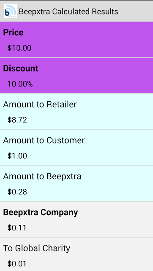Tap the $0.01 charity amount
The width and height of the screenshot is (153, 271).
pyautogui.click(x=17, y=264)
